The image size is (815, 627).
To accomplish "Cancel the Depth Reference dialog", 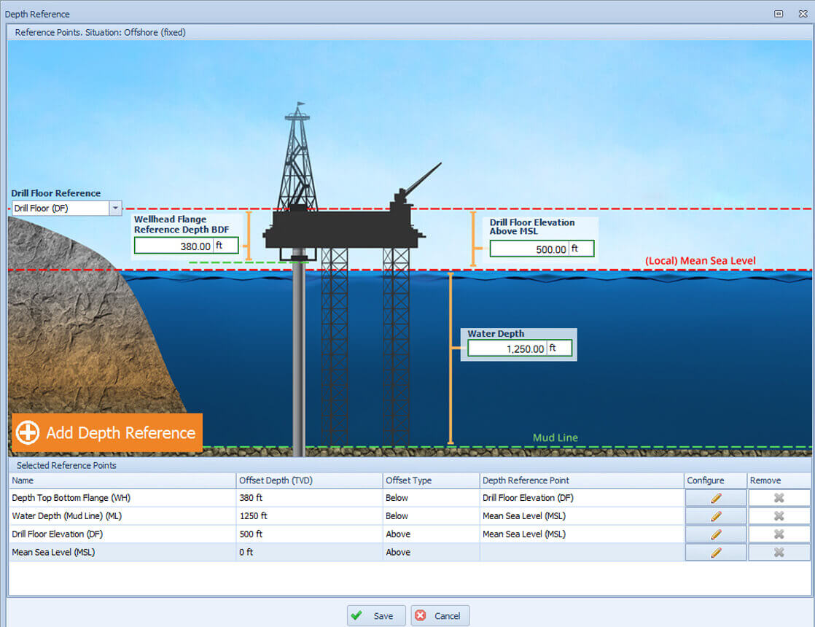I will tap(440, 616).
